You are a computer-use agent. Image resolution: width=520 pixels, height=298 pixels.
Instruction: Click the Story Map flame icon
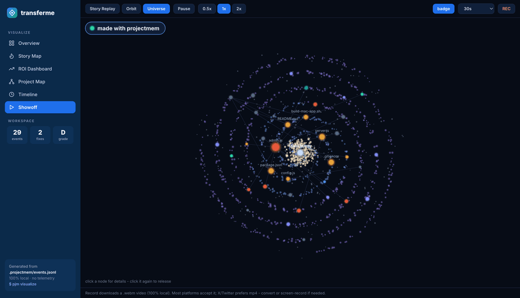12,56
